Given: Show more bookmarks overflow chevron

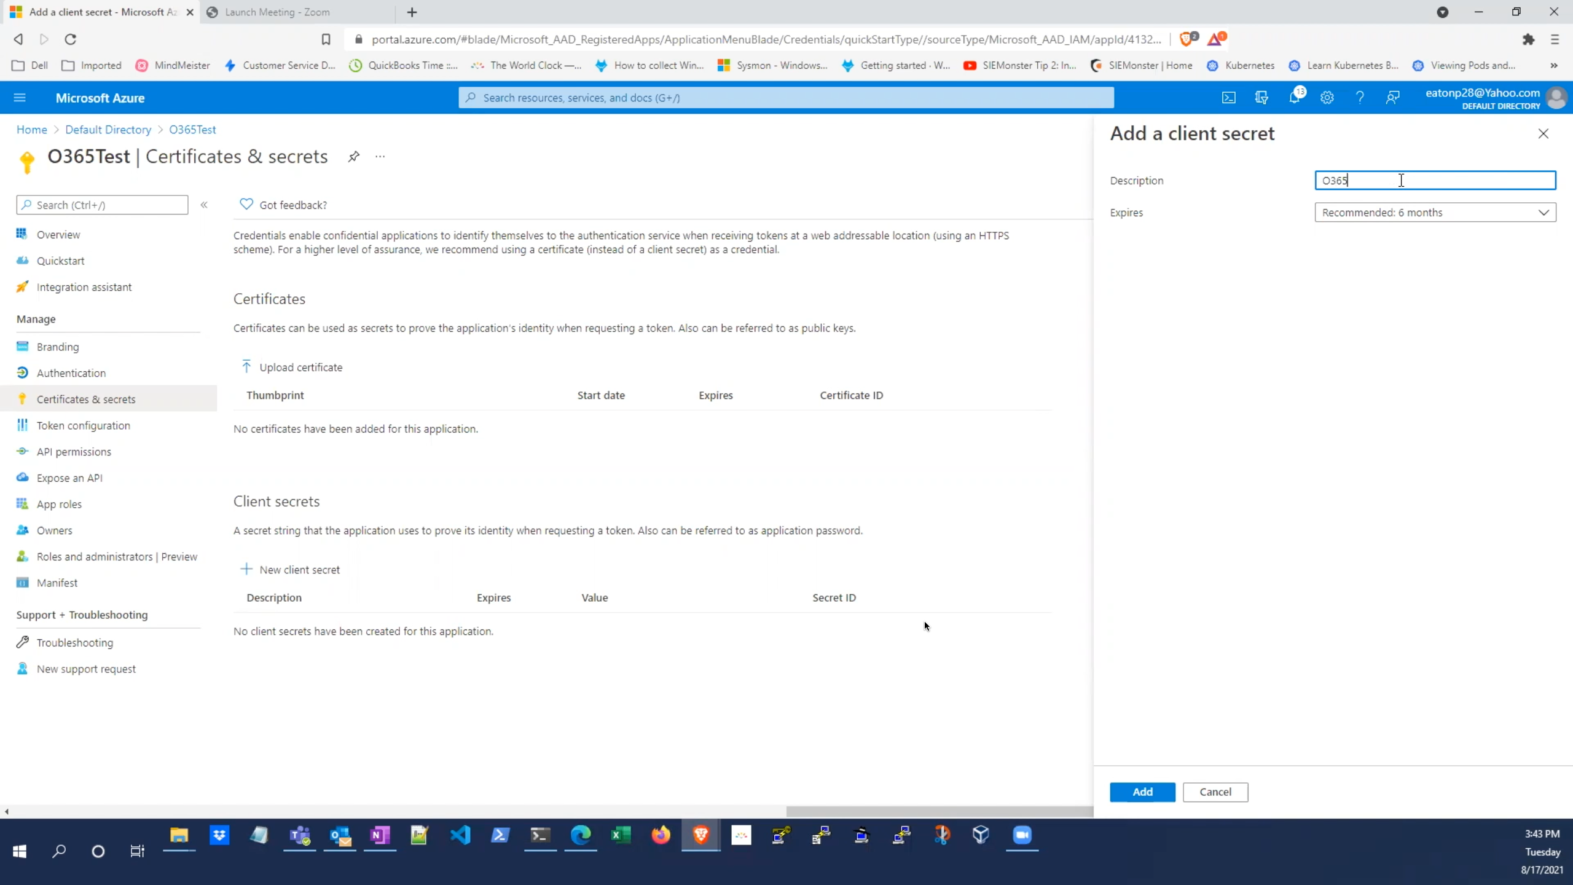Looking at the screenshot, I should pyautogui.click(x=1554, y=66).
